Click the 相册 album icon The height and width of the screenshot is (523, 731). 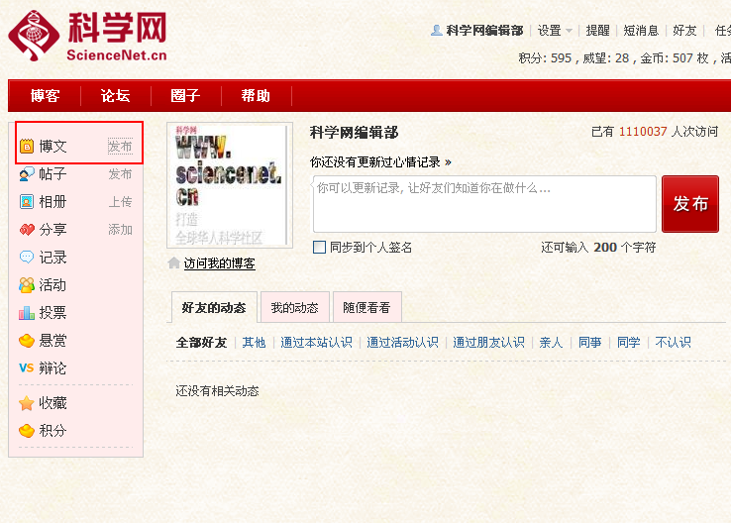pyautogui.click(x=27, y=202)
